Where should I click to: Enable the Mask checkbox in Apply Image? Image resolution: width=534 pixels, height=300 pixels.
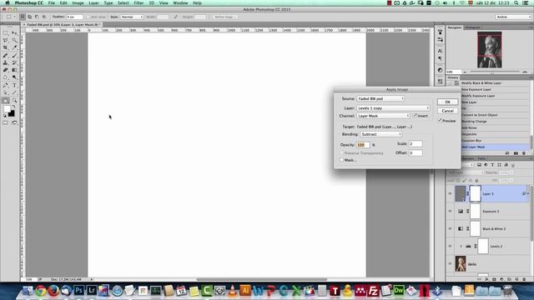coord(341,160)
